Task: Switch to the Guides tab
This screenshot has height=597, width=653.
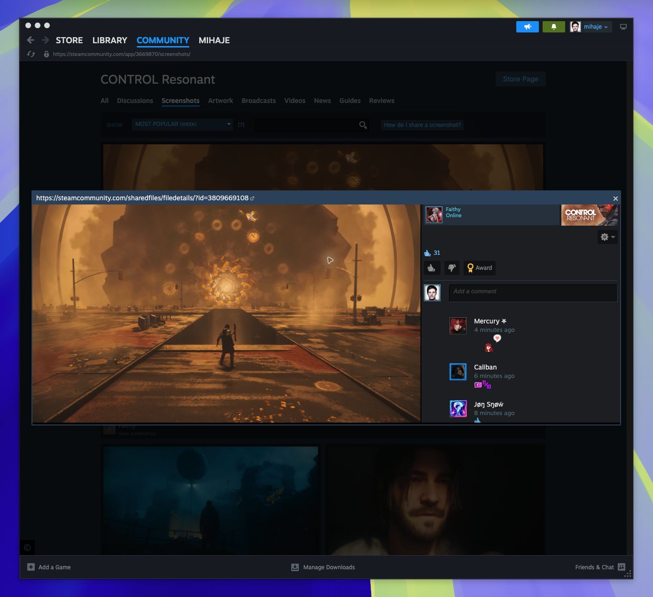Action: coord(350,101)
